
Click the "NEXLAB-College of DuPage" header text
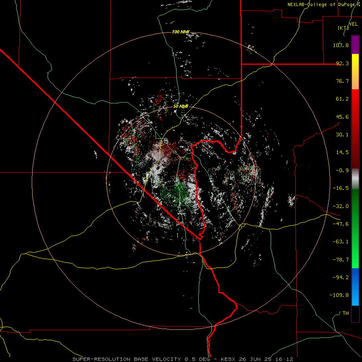322,4
